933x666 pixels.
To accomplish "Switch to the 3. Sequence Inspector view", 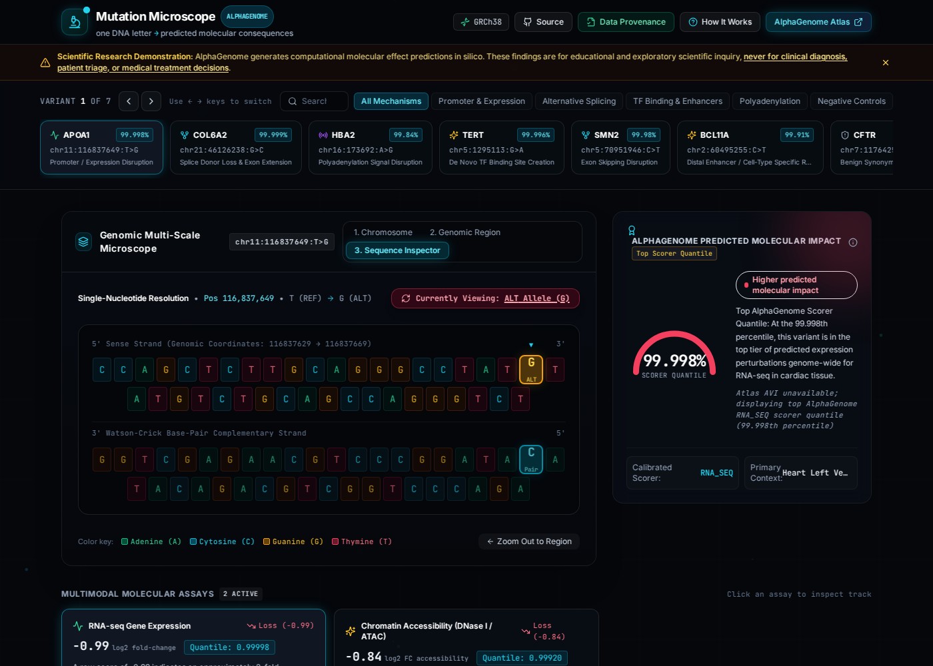I will (397, 250).
